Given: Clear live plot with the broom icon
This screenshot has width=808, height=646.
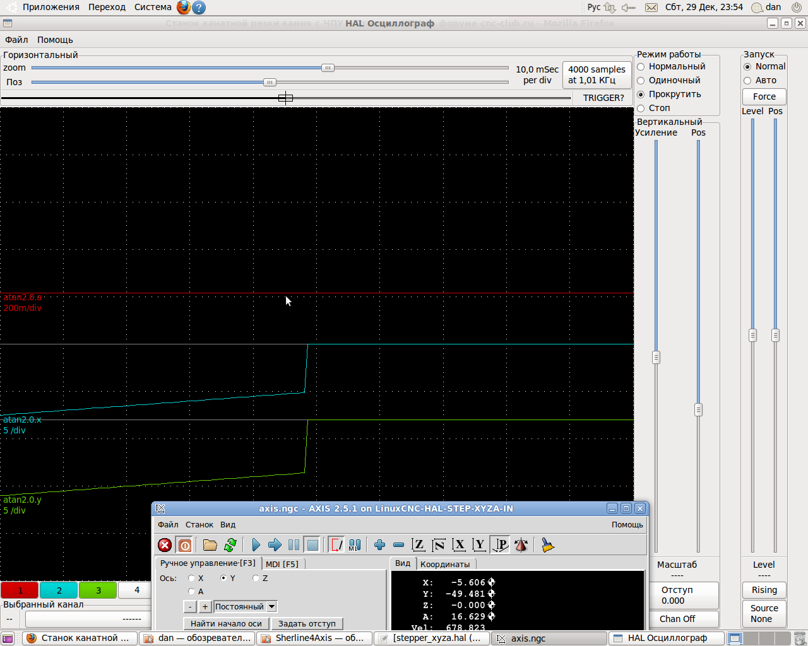Looking at the screenshot, I should (547, 545).
